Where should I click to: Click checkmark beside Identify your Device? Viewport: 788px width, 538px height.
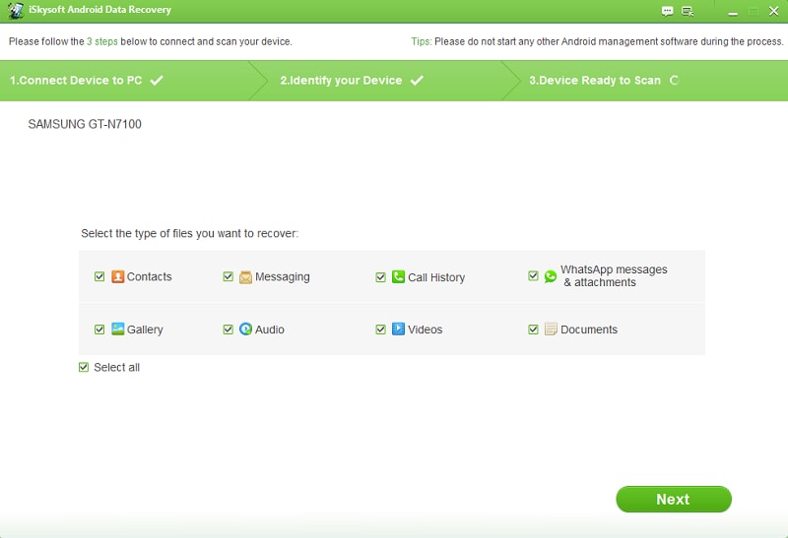pos(417,81)
